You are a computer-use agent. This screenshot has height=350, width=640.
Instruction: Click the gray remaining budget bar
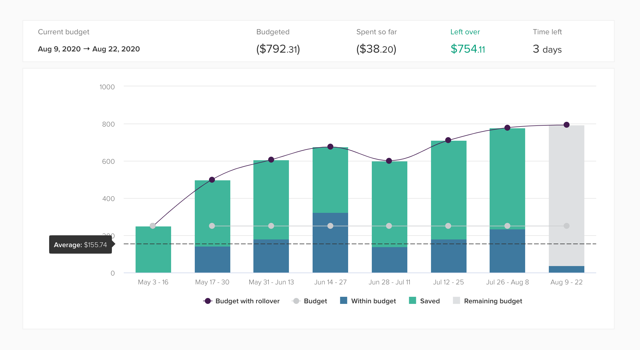click(x=567, y=183)
